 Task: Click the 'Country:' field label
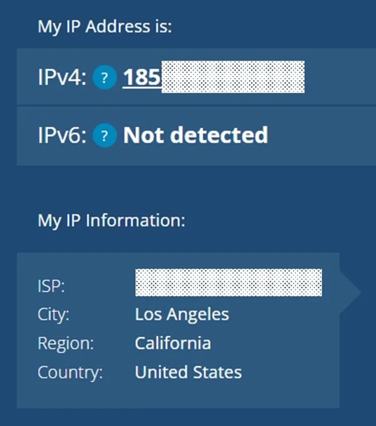tap(70, 373)
